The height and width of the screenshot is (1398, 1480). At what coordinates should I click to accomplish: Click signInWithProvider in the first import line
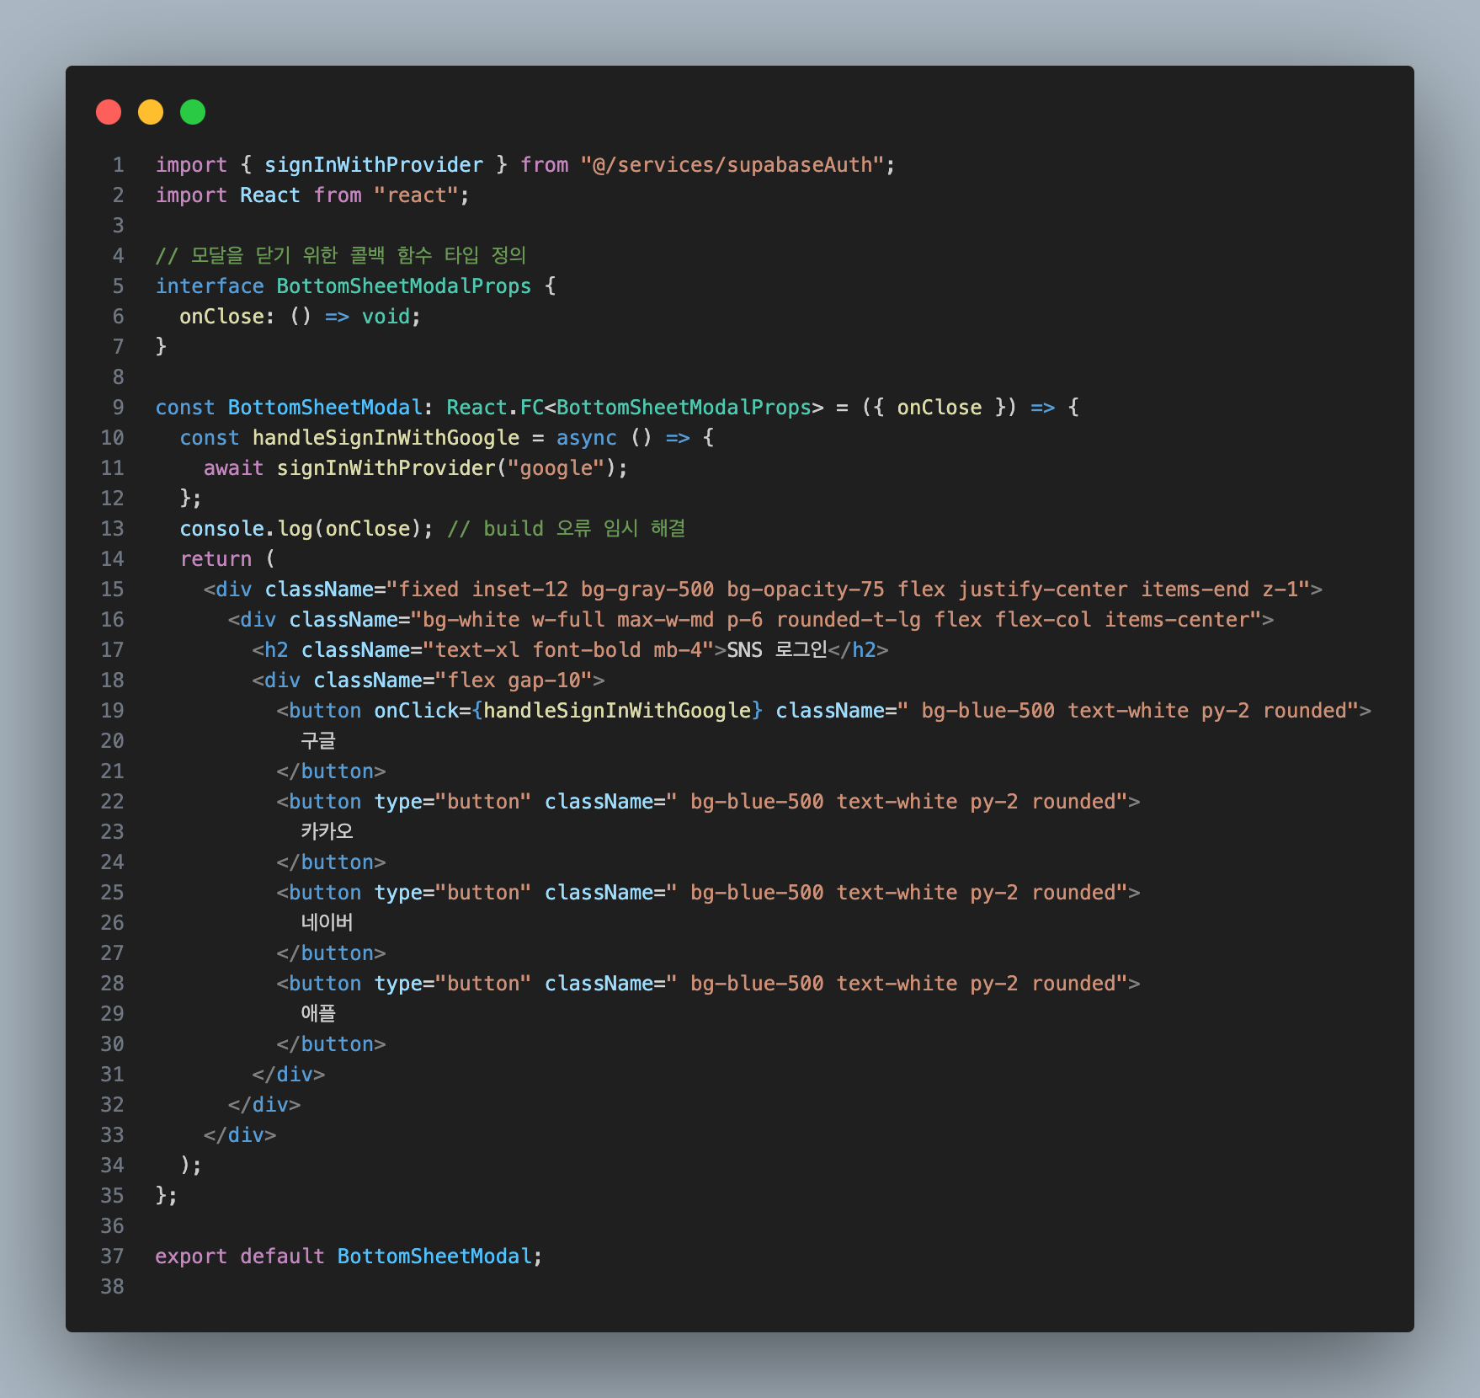(x=374, y=165)
